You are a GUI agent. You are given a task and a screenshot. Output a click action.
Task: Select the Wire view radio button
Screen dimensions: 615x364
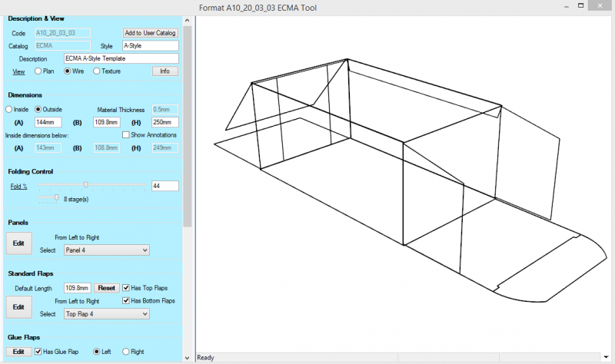(x=67, y=71)
